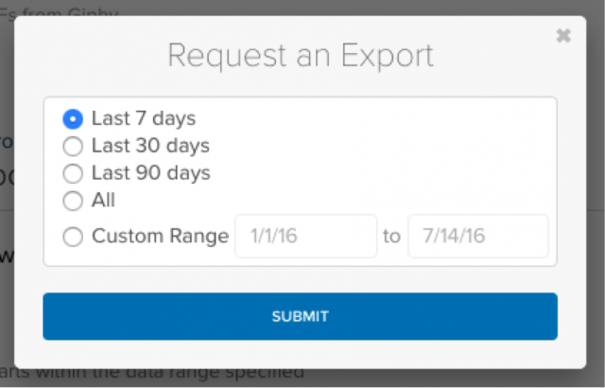
Task: Click the 'Last 30 days' label text
Action: point(150,147)
